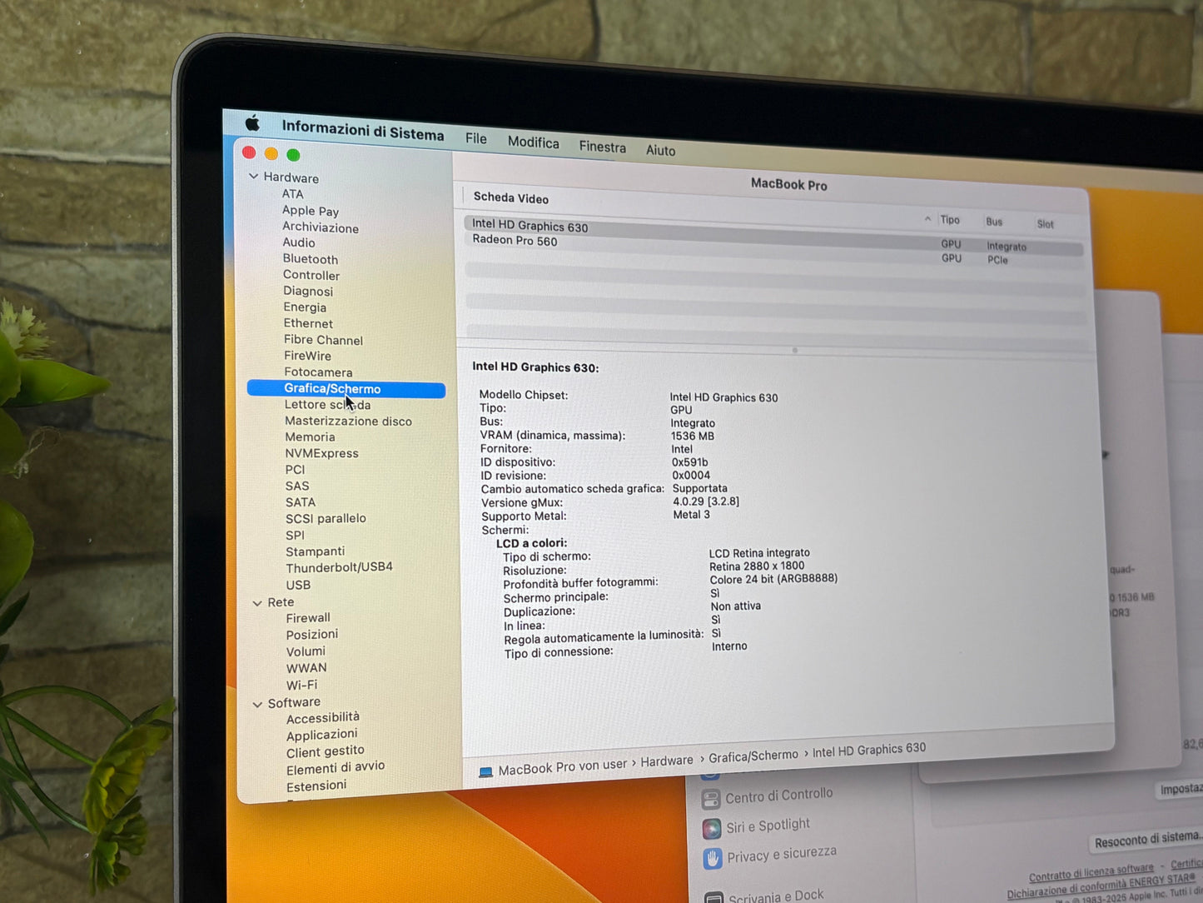Select Audio in the sidebar
The image size is (1203, 903).
pos(299,242)
